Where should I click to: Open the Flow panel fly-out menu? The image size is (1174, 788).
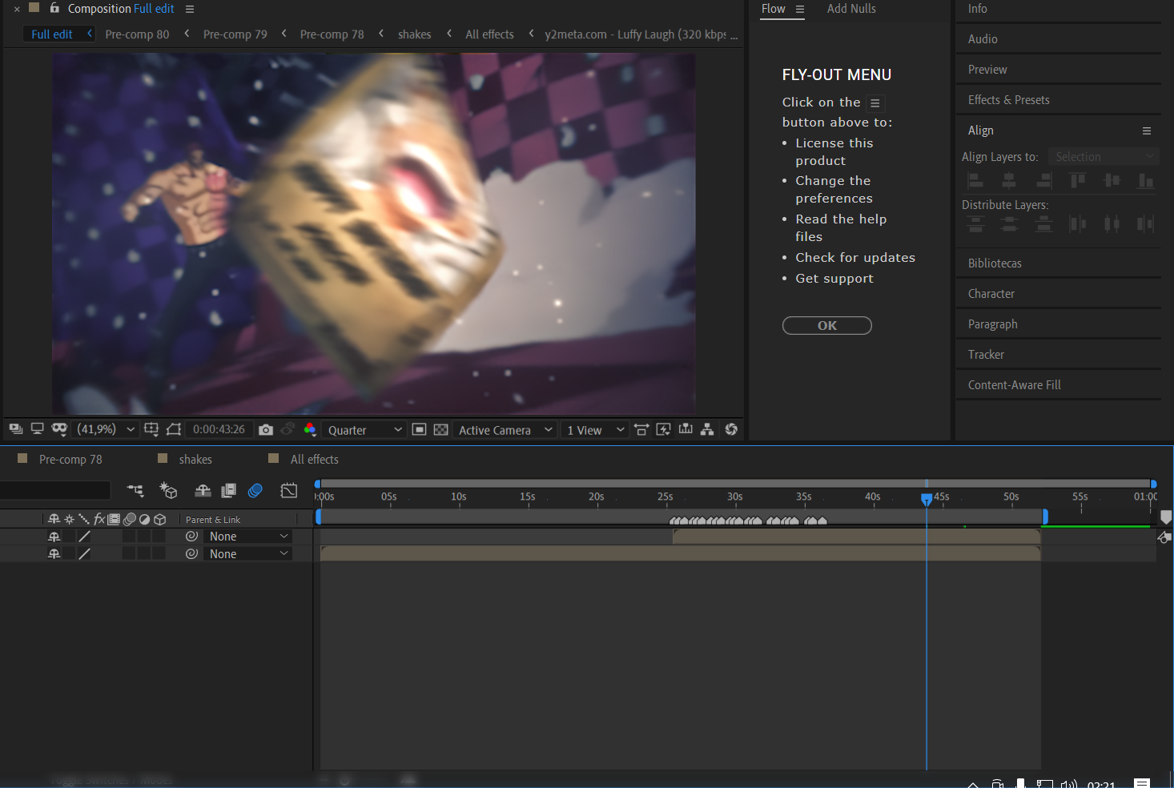tap(799, 9)
